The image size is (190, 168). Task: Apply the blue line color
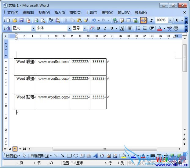tap(133, 156)
